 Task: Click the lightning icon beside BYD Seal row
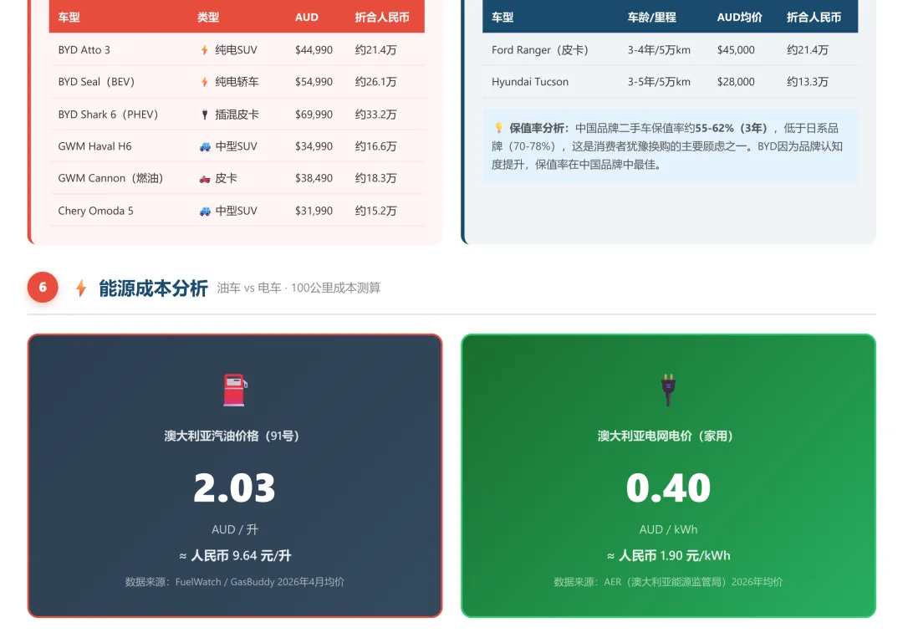pos(207,82)
